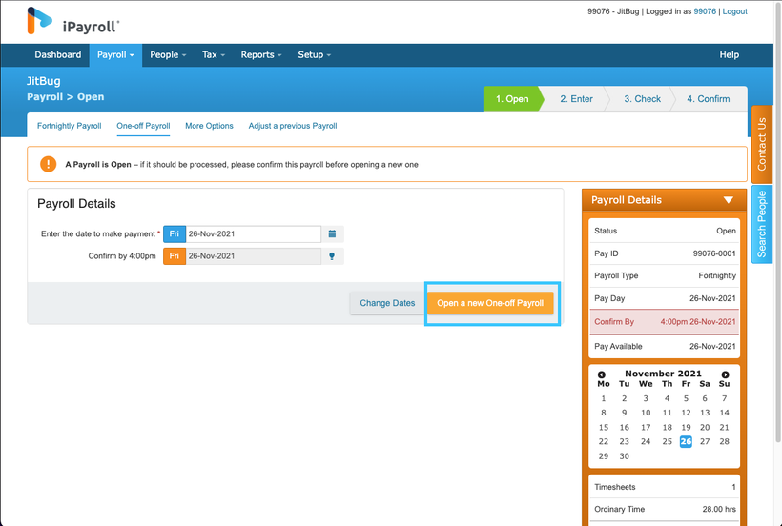Click the blue Fri day label
The width and height of the screenshot is (782, 526).
[x=175, y=234]
